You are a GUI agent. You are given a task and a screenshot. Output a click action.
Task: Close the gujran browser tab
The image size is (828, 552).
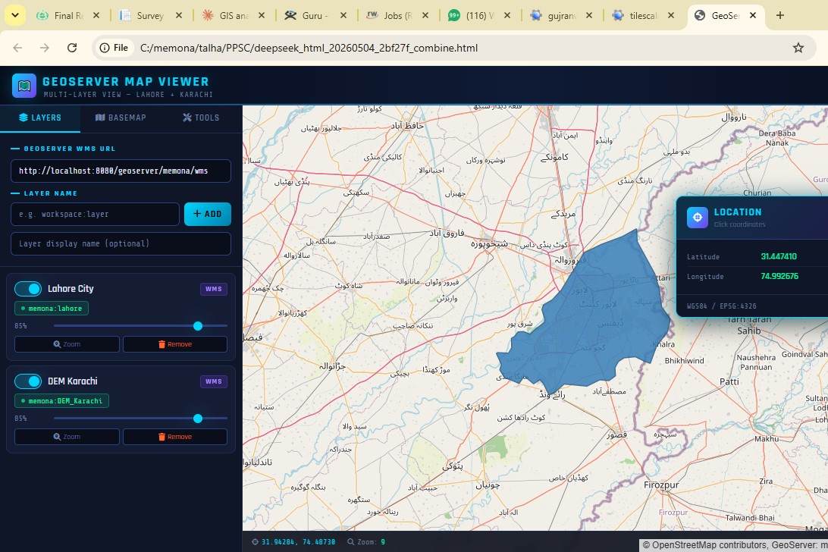(589, 15)
